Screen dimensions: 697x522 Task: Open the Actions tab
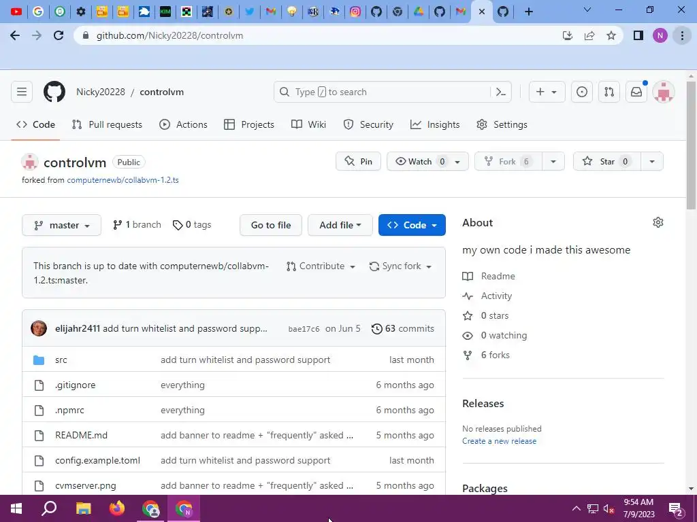point(184,125)
